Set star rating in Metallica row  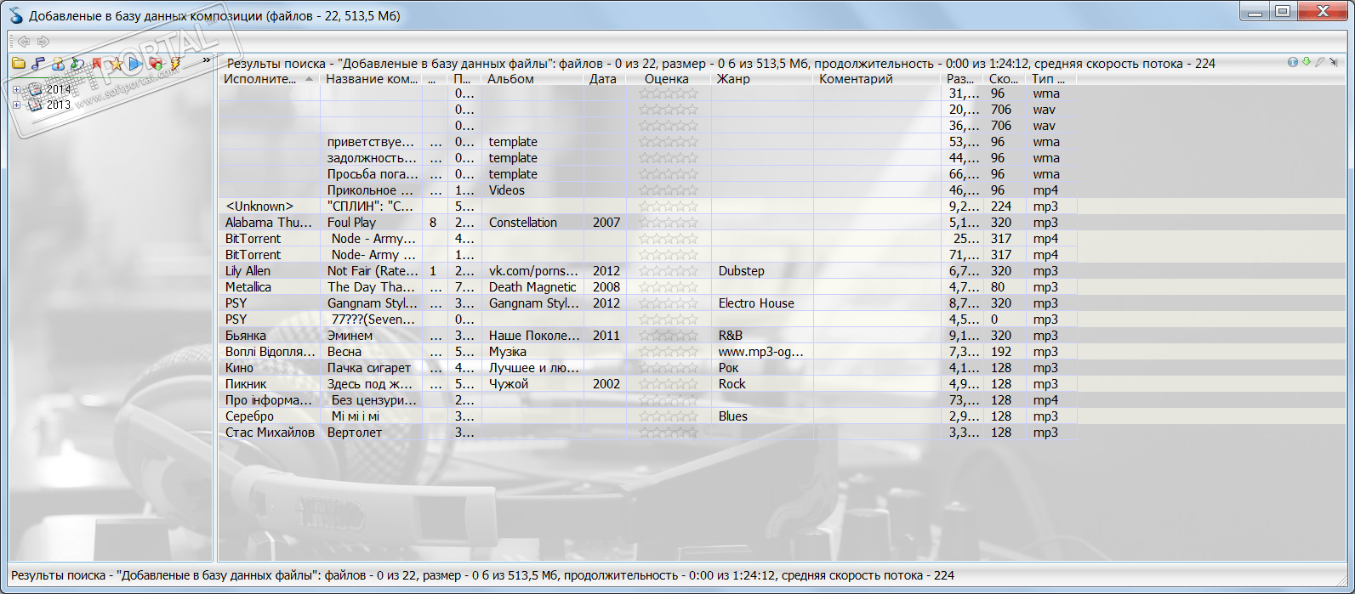669,287
